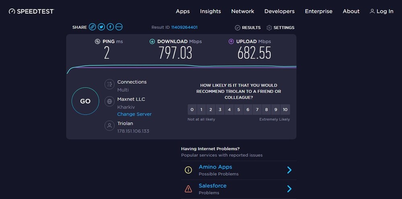
Task: Copy share link via chain icon
Action: coord(92,27)
